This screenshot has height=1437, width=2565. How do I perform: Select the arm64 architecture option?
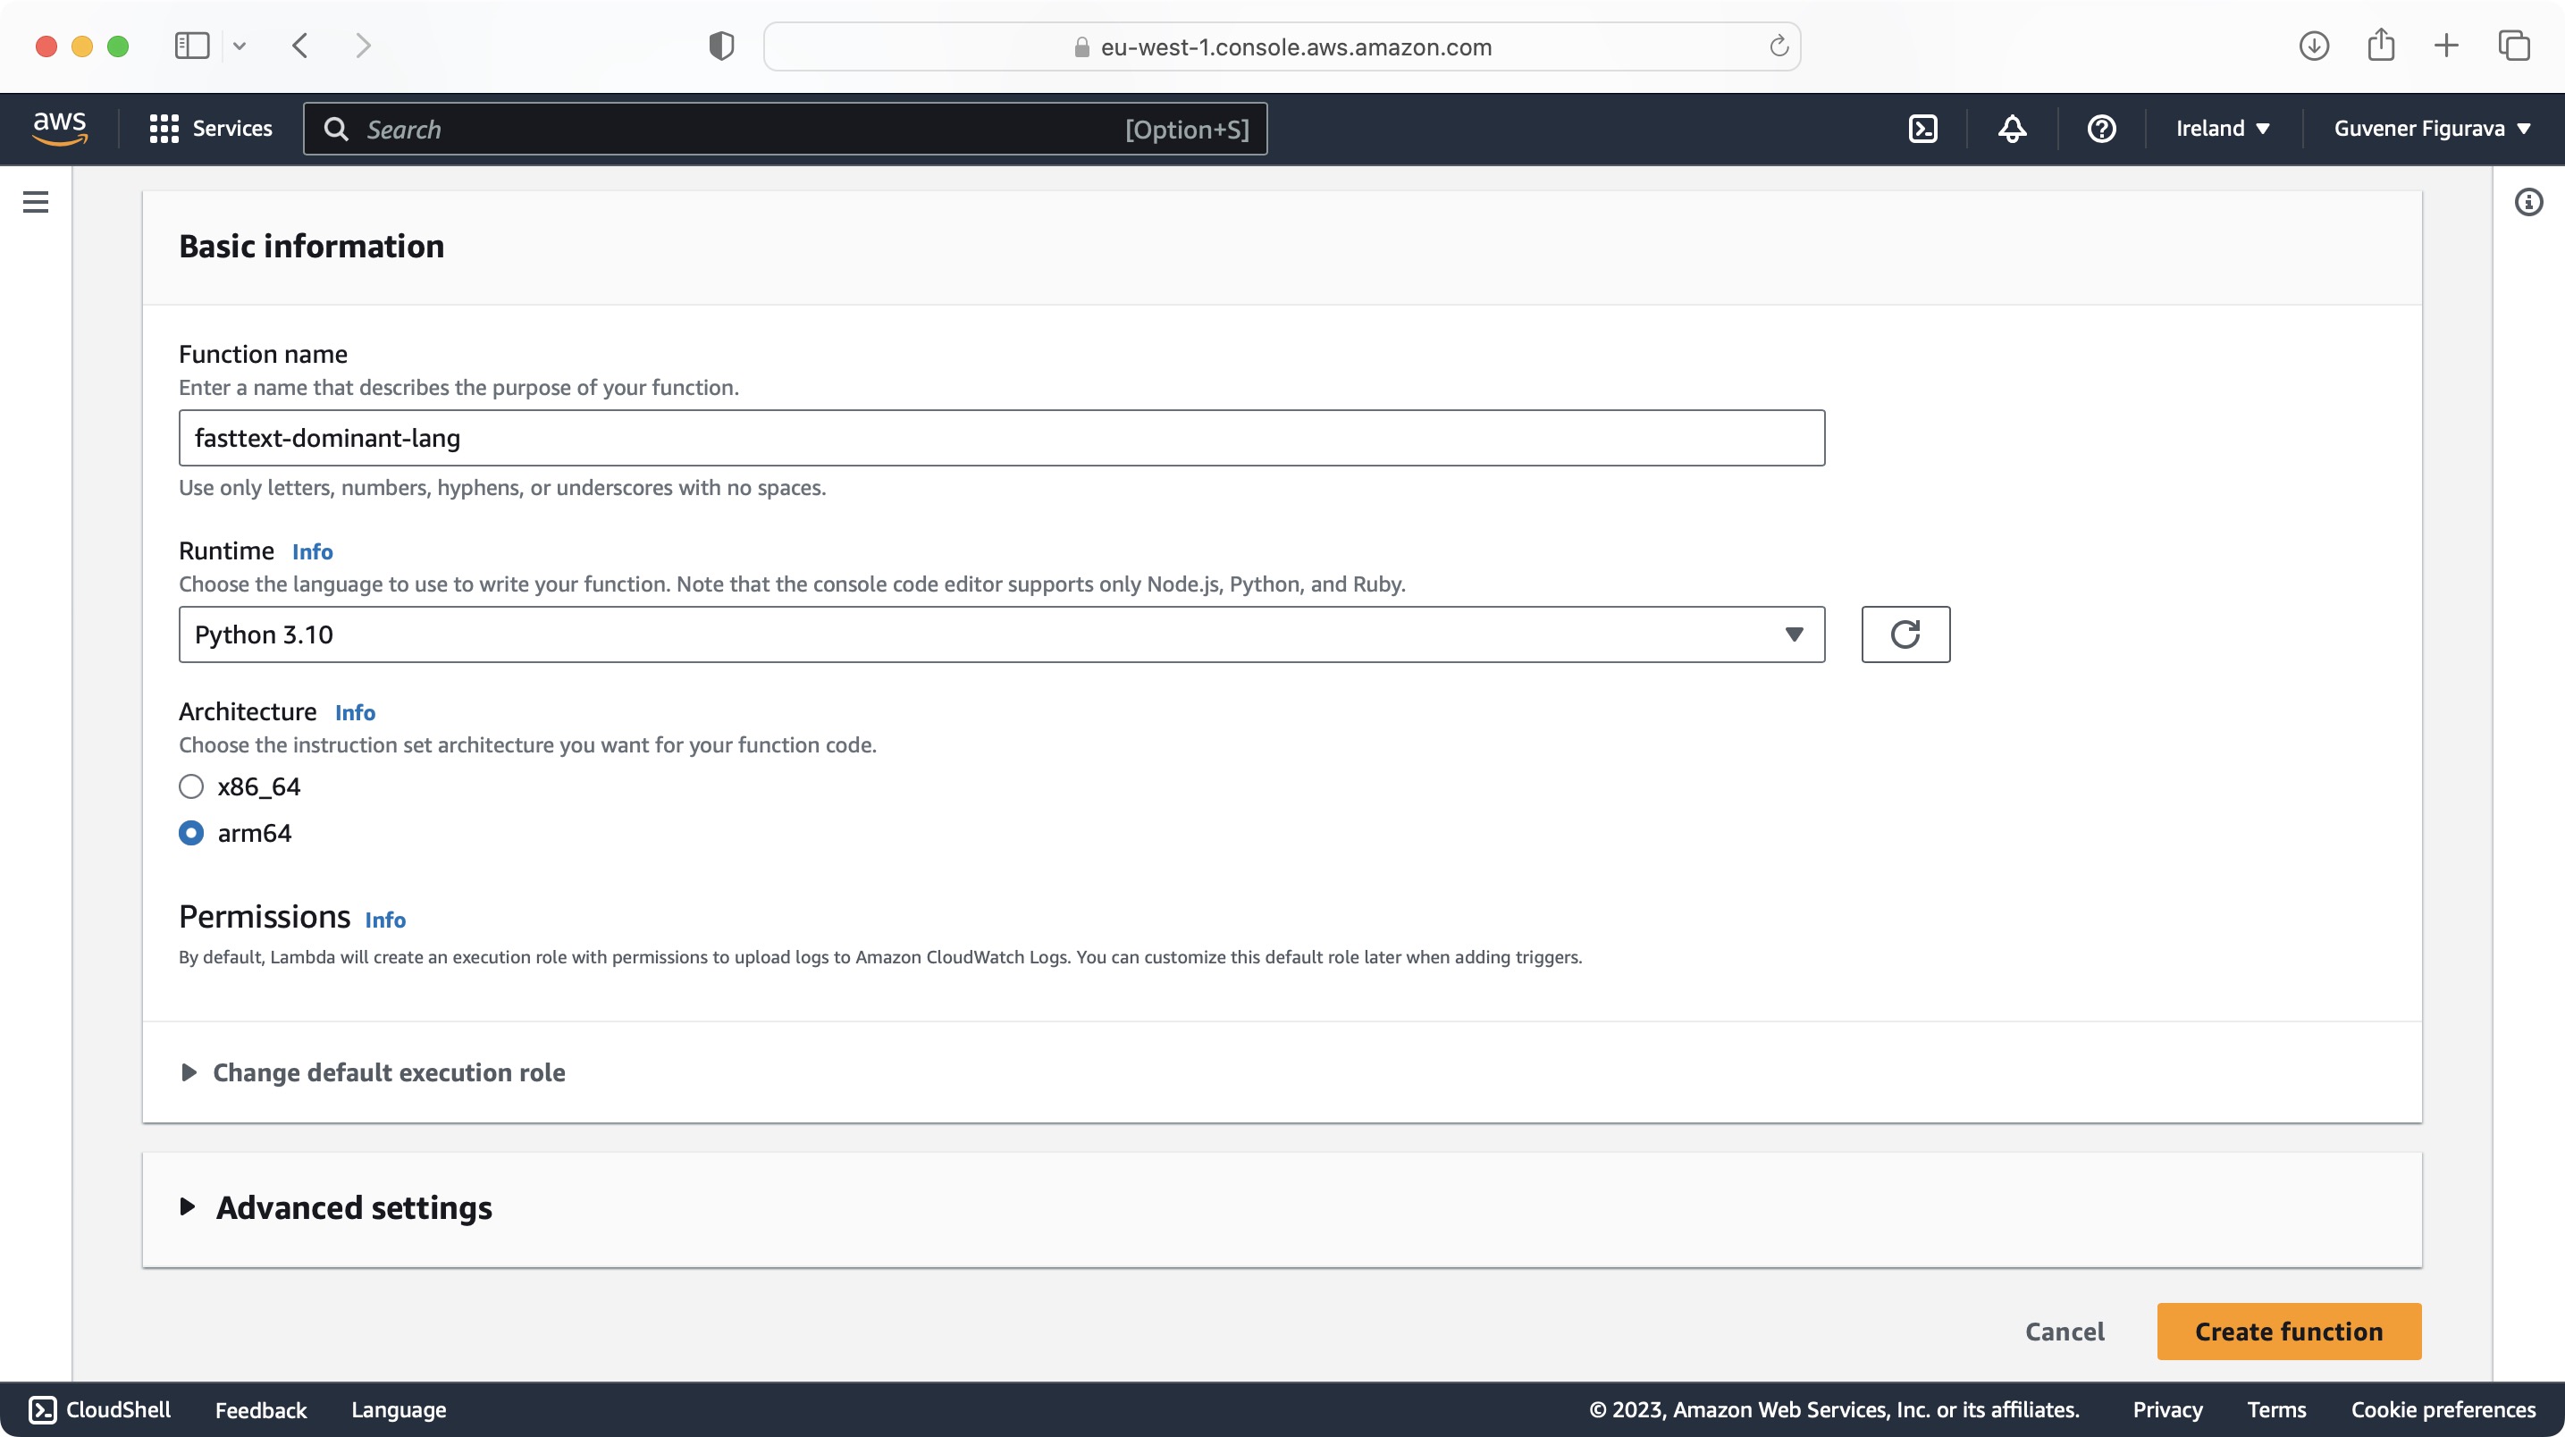(191, 833)
